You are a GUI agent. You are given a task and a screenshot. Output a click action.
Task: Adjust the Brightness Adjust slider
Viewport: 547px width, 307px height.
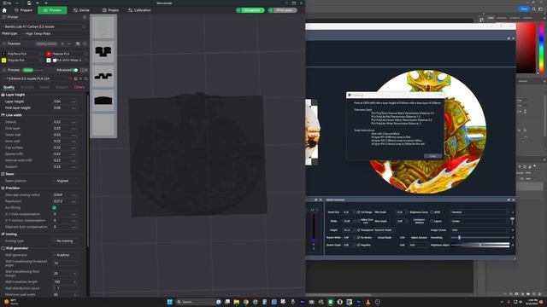[x=479, y=245]
